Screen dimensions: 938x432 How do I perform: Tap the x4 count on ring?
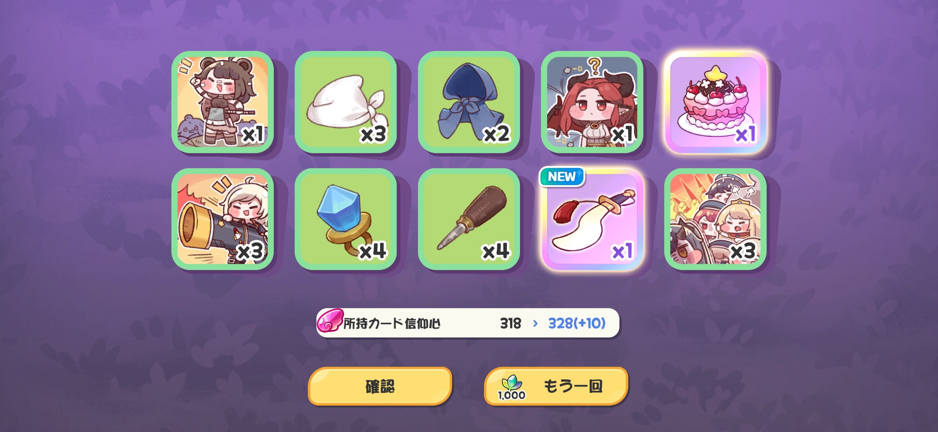pos(373,251)
